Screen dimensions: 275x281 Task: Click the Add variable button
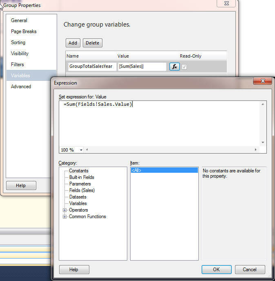(x=73, y=43)
